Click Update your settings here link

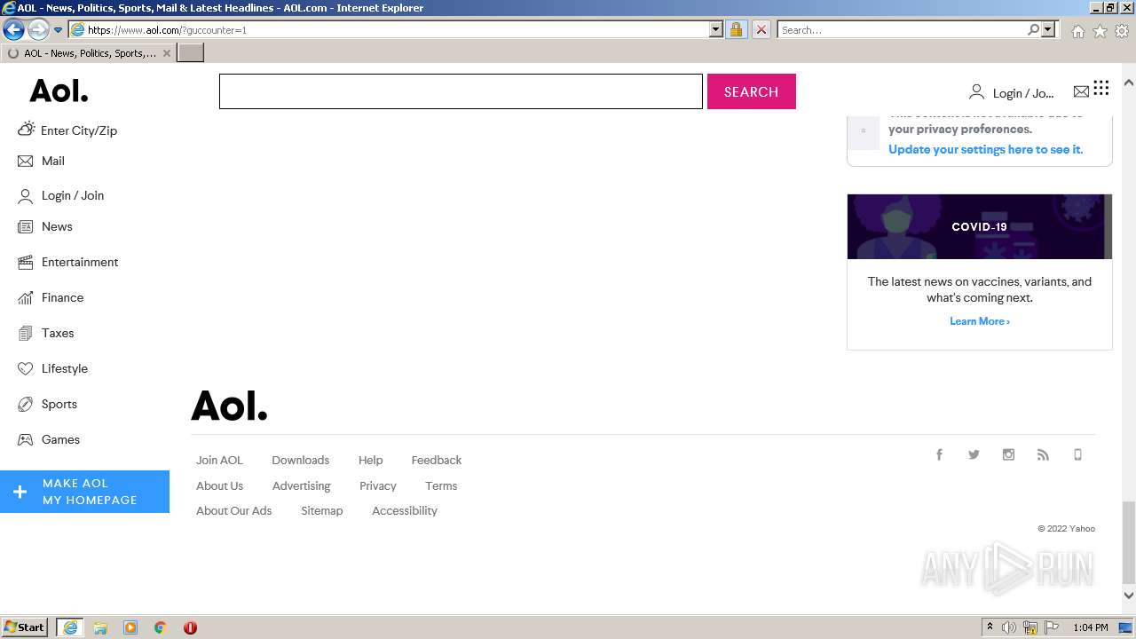tap(985, 149)
